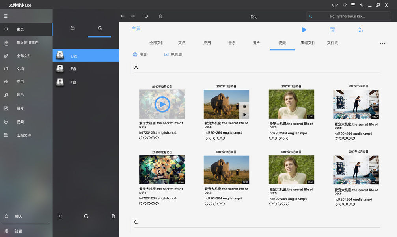Click the VIP button in the title bar

[335, 5]
